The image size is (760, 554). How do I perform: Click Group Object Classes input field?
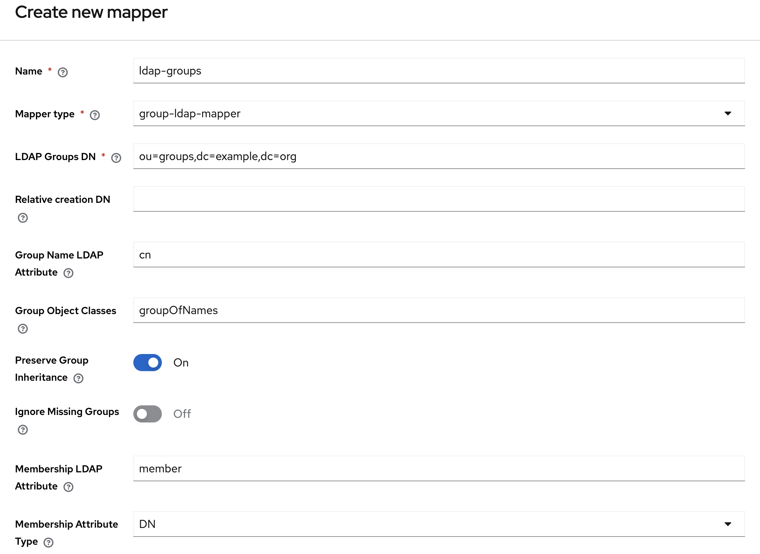(438, 310)
